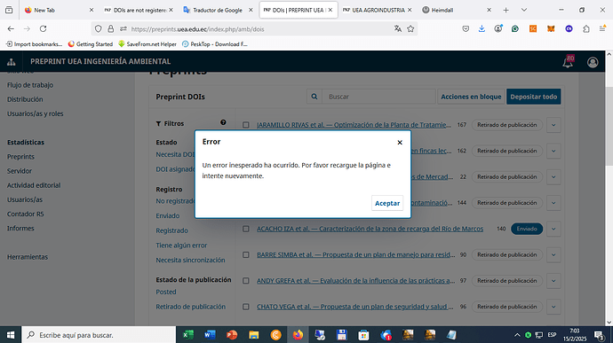This screenshot has width=613, height=343.
Task: Check the box for ACACHO IZA preprint
Action: [245, 229]
